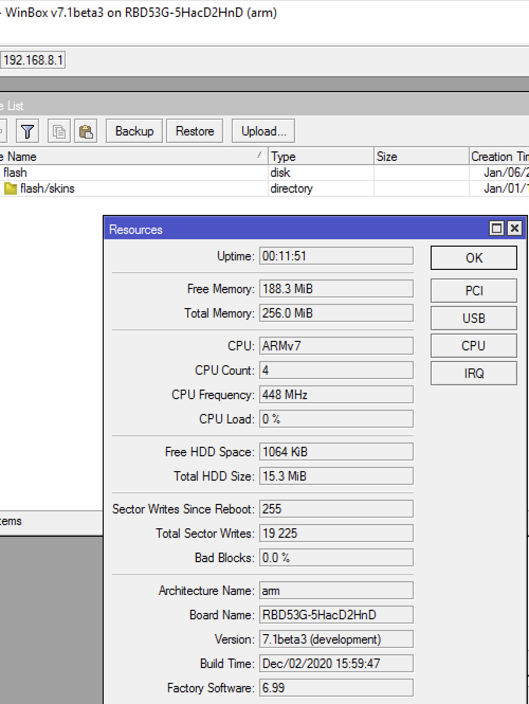The height and width of the screenshot is (704, 529).
Task: Open the PCI devices list
Action: [x=474, y=291]
